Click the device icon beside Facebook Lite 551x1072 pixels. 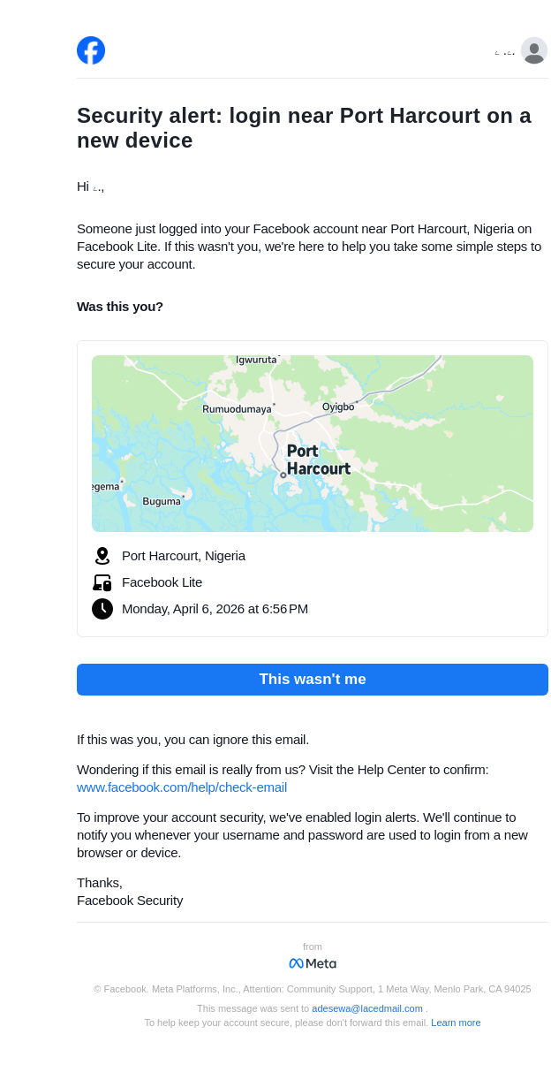coord(102,582)
